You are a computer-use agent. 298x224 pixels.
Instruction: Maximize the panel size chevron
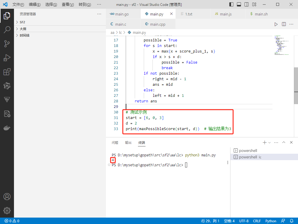(284, 142)
